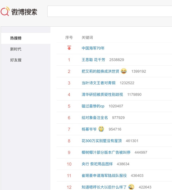Open topic 清华研招被质疑性别歧视
The width and height of the screenshot is (172, 190).
[x=102, y=94]
